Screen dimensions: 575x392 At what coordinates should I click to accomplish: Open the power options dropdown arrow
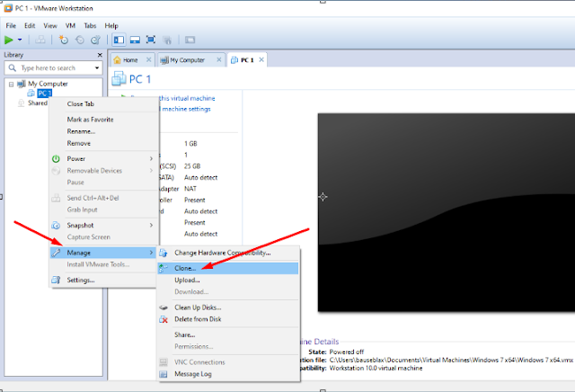(x=20, y=40)
